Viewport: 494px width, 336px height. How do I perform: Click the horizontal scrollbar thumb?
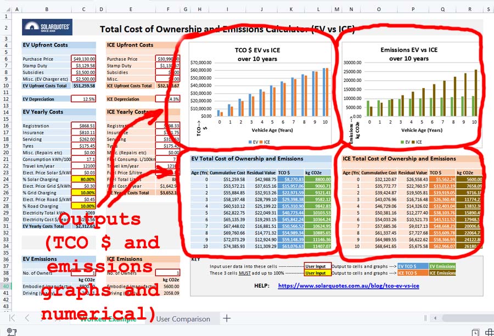point(468,318)
